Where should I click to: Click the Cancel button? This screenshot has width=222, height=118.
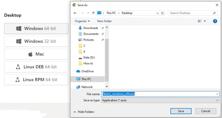coord(206,111)
